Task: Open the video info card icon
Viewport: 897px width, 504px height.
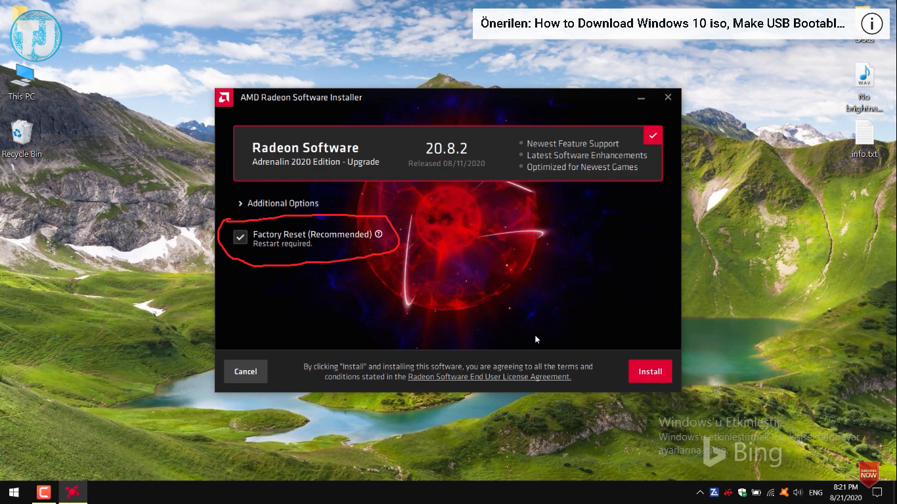Action: tap(871, 24)
